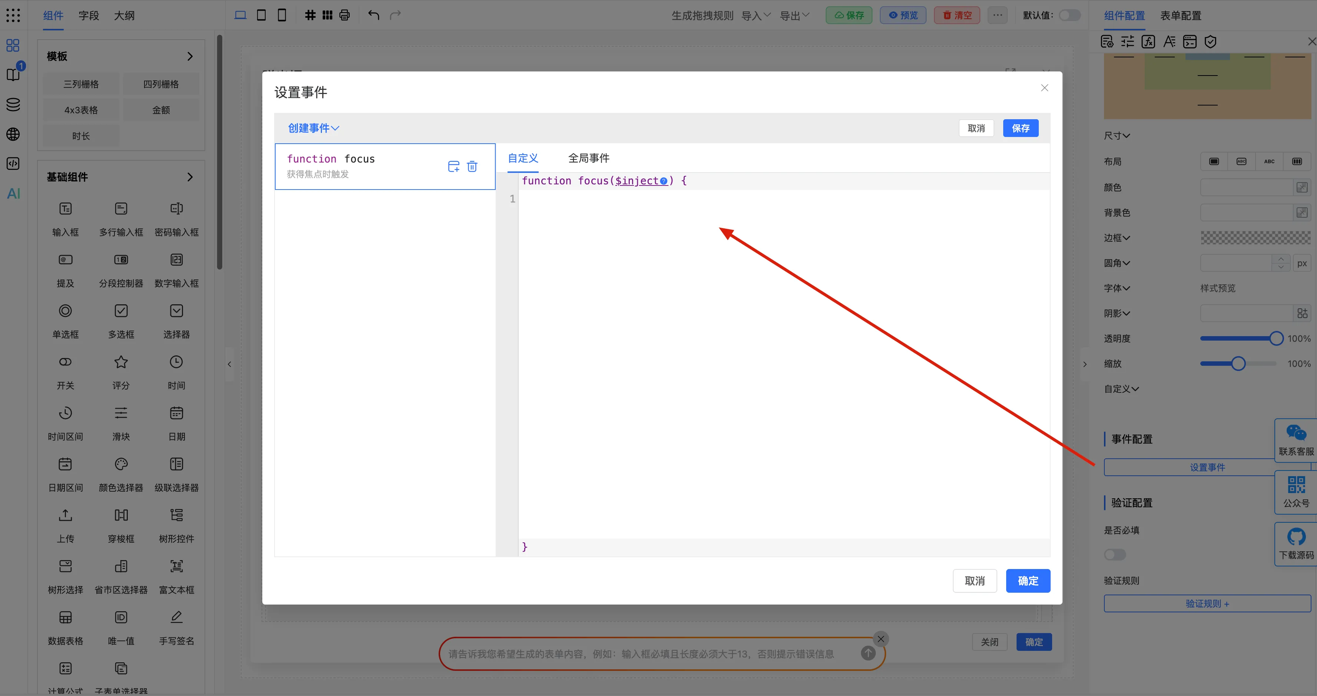Toggle the 默认值 switch
Image resolution: width=1317 pixels, height=696 pixels.
pyautogui.click(x=1069, y=15)
